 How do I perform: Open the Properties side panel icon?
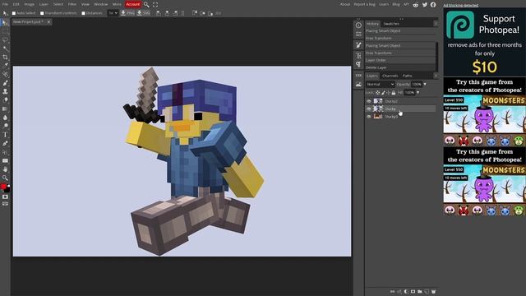[x=358, y=35]
